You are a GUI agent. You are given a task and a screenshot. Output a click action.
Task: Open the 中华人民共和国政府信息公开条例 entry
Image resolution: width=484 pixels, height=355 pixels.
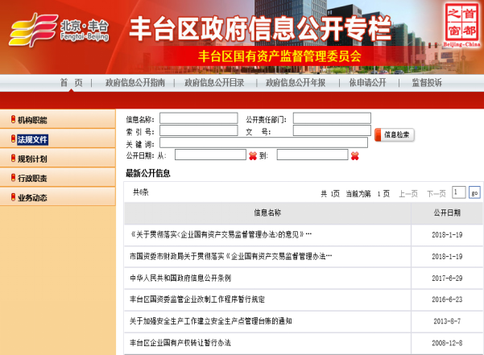tap(180, 277)
